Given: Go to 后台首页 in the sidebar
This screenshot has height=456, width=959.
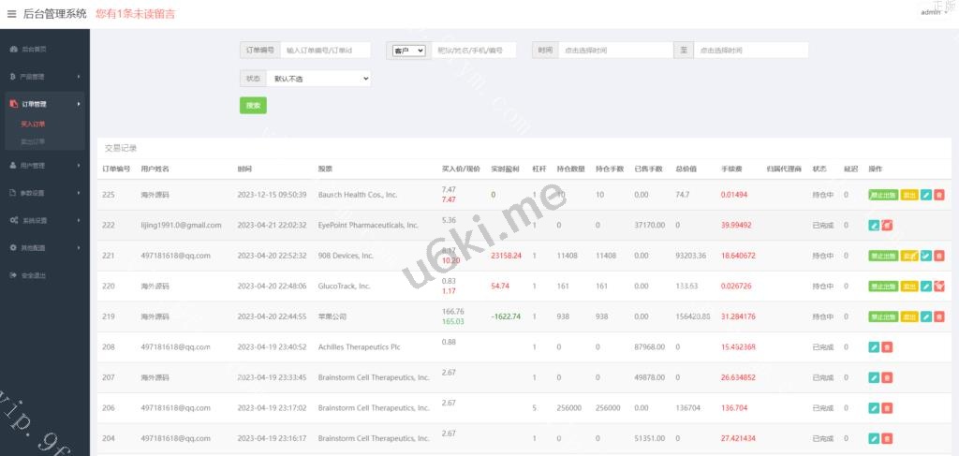Looking at the screenshot, I should [34, 49].
